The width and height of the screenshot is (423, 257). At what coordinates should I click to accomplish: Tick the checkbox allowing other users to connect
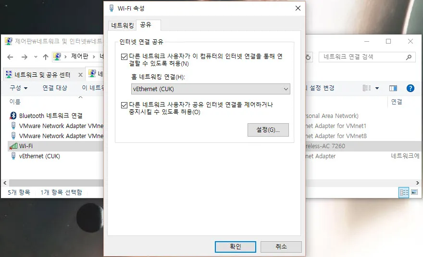click(124, 57)
